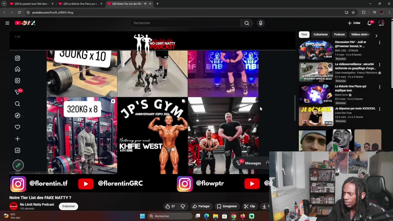
Task: Open the No Limit Natty Podcast channel avatar
Action: [x=14, y=206]
